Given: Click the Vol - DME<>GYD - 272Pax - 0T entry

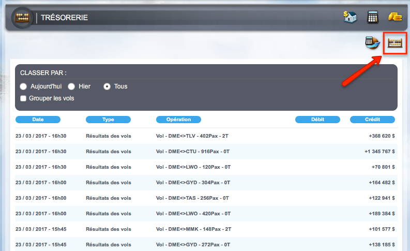Looking at the screenshot, I should 193,245.
